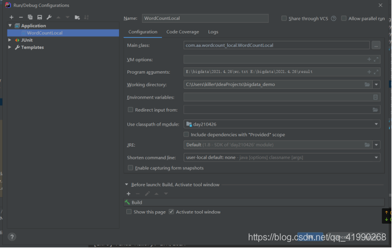Collapse the Application tree node
The image size is (392, 248).
[10, 25]
